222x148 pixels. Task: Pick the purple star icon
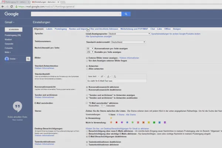[x=122, y=122]
